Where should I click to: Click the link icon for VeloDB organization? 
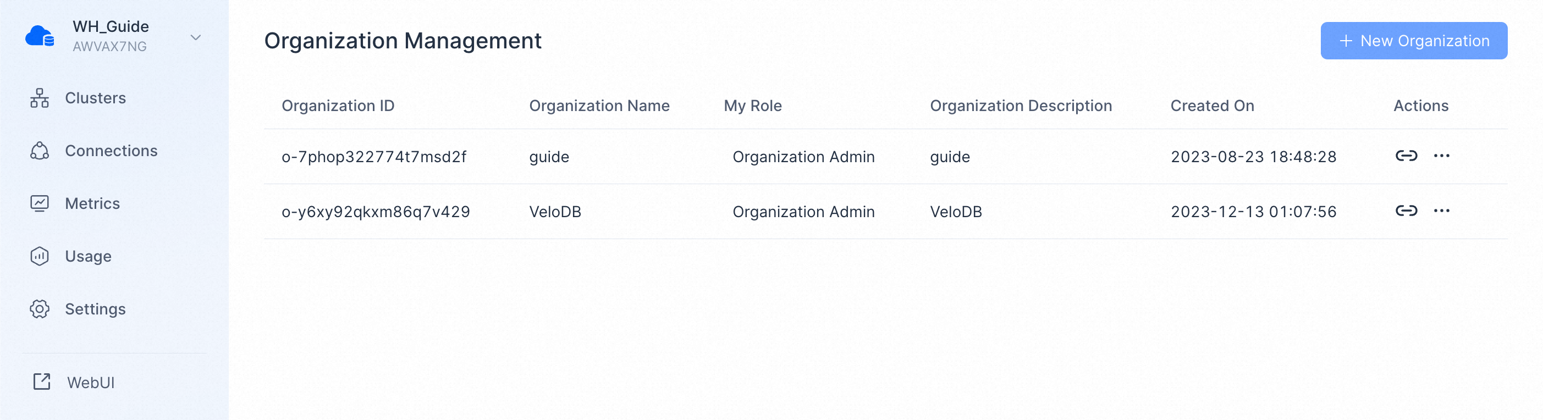point(1406,211)
